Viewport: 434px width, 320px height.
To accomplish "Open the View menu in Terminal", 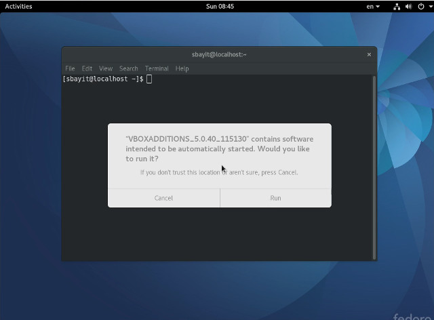I will point(106,68).
